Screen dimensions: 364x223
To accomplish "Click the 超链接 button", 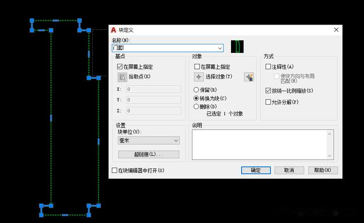I will 149,154.
